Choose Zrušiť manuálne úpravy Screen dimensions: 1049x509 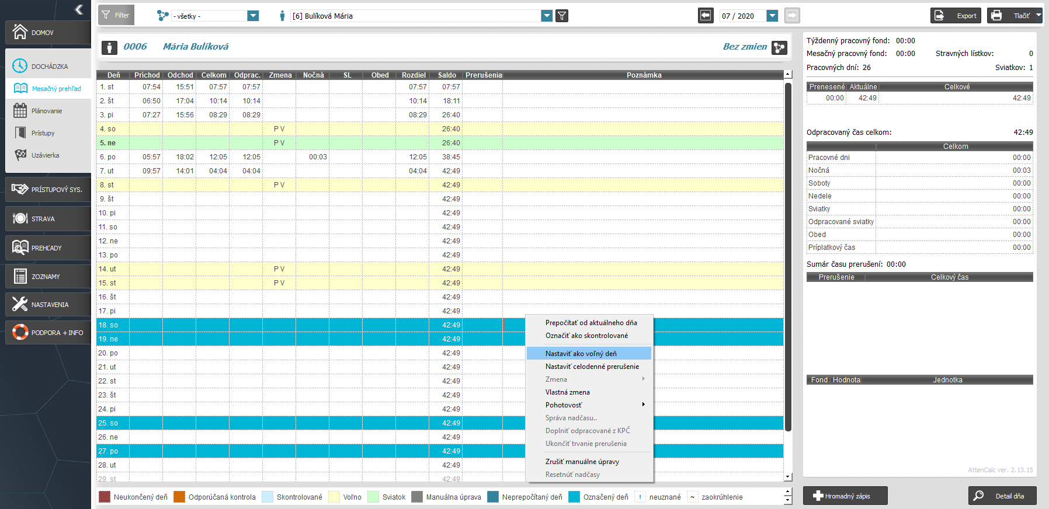coord(590,461)
